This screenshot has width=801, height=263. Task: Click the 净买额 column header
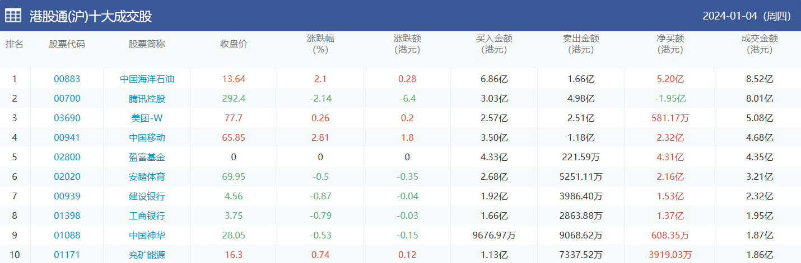[x=670, y=44]
